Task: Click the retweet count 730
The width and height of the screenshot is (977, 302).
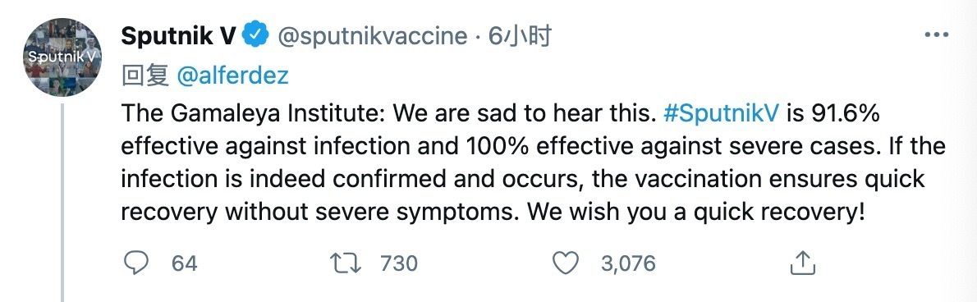Action: point(398,264)
